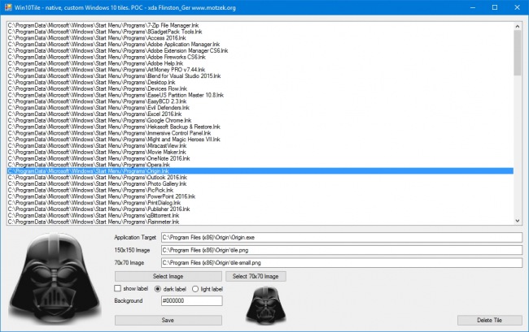Click the Save button
Screen dimensions: 529x332
[168, 320]
